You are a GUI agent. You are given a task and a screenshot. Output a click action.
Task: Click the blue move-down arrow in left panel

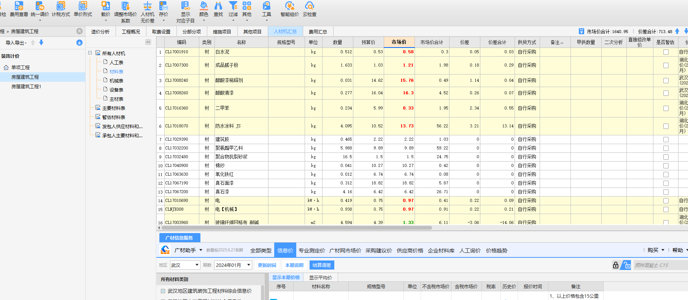41,43
